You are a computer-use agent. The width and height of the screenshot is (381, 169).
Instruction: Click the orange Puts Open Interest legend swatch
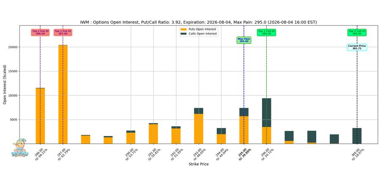[184, 29]
